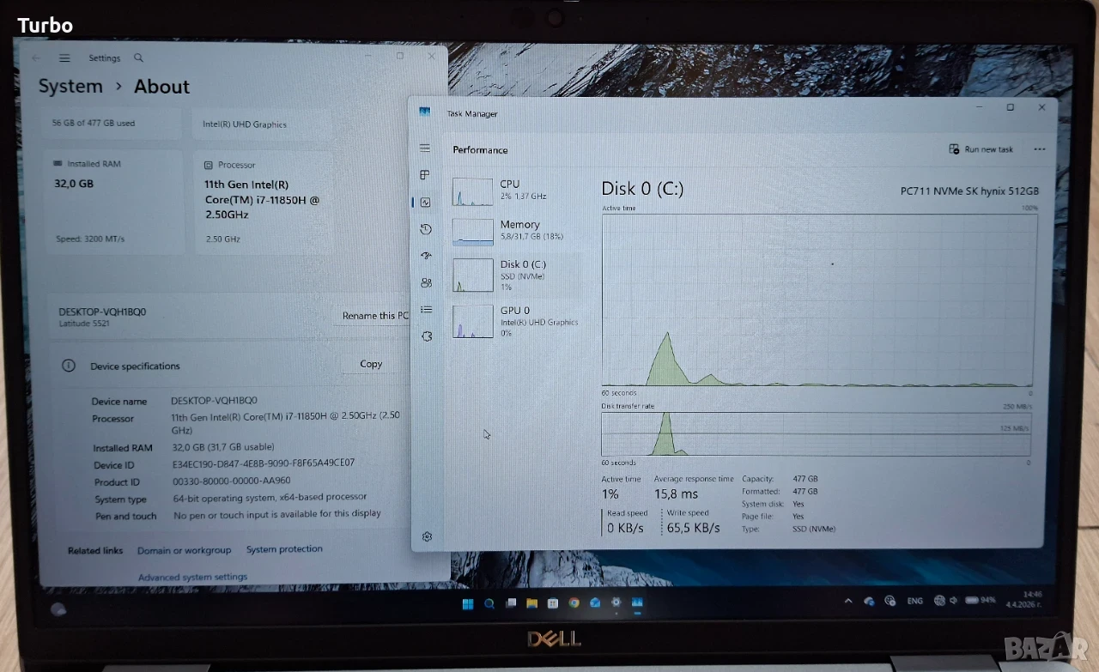Click device name DESKTOP-VQH1BQ0 in specifications
The image size is (1099, 672).
point(214,401)
